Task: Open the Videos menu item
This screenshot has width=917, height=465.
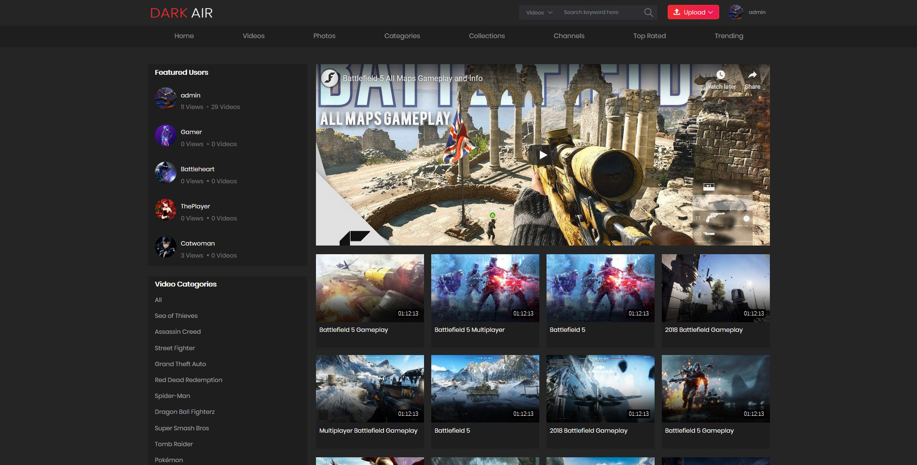Action: [253, 36]
